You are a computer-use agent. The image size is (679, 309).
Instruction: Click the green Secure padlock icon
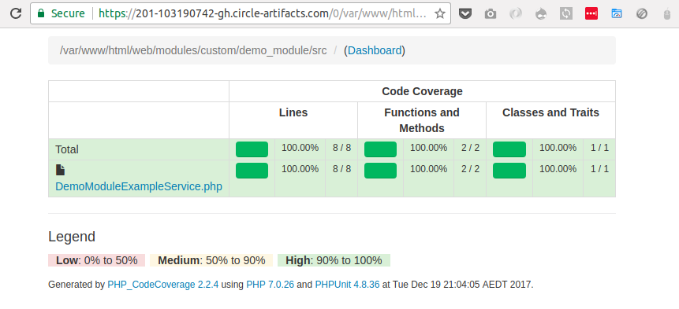click(41, 14)
